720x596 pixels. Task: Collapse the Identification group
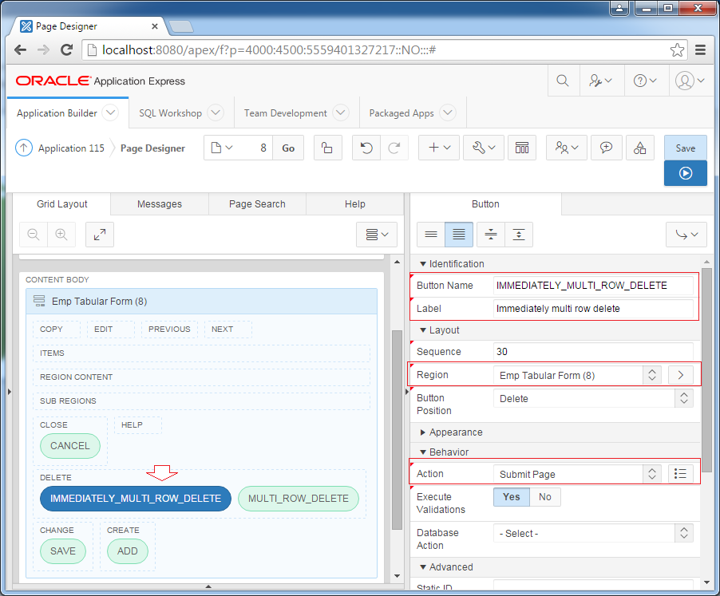click(423, 264)
